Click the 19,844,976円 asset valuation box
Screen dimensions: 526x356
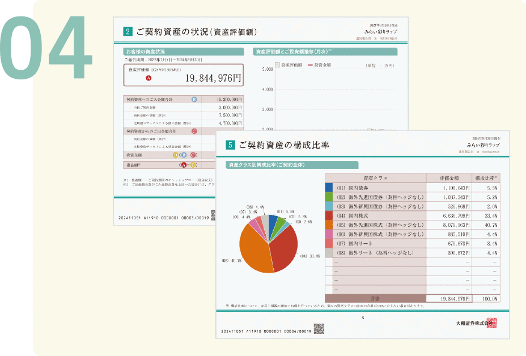184,75
